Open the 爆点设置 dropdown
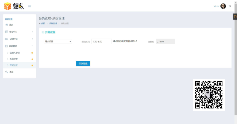This screenshot has height=124, width=238. (x=58, y=41)
